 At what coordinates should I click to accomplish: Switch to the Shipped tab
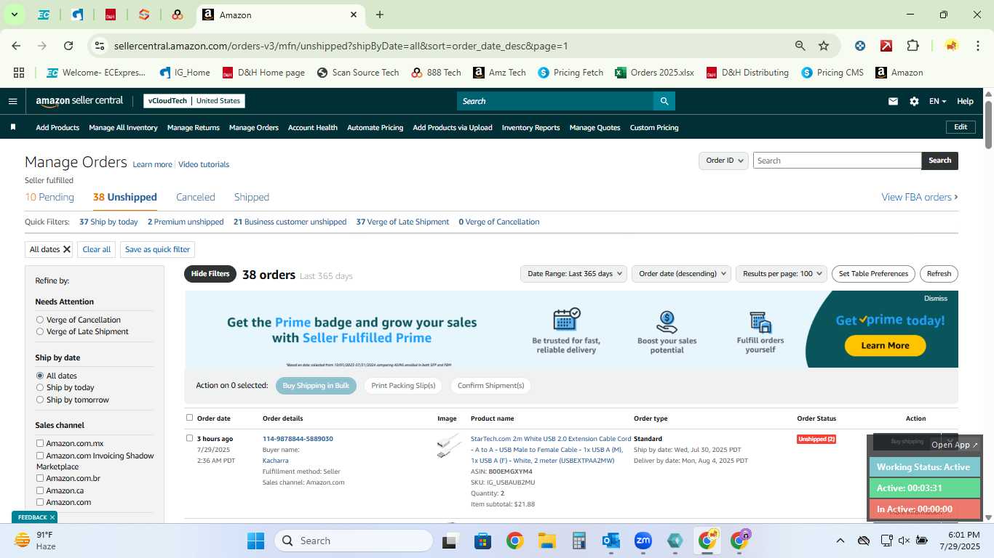pos(252,197)
